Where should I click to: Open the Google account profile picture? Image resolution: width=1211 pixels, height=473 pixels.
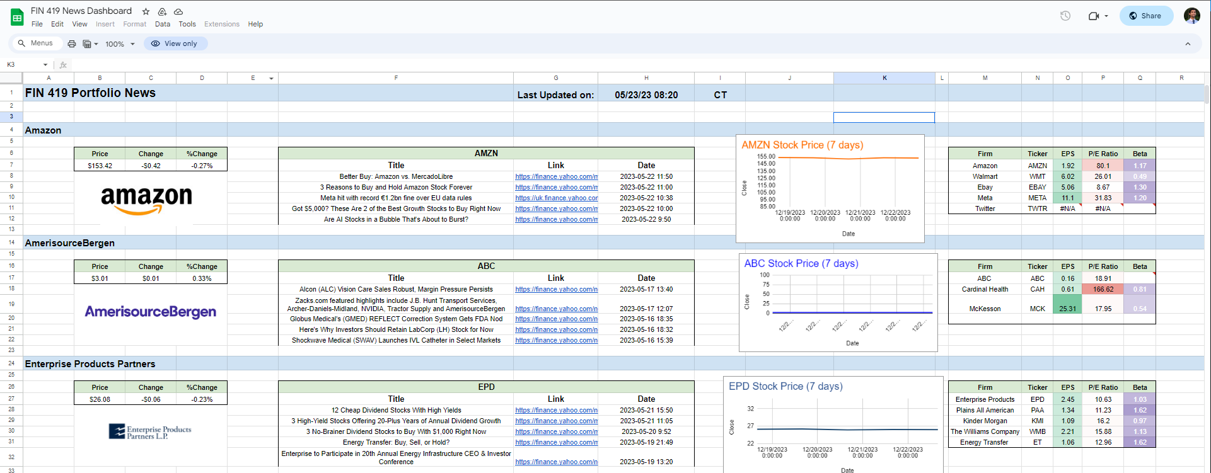(1191, 16)
